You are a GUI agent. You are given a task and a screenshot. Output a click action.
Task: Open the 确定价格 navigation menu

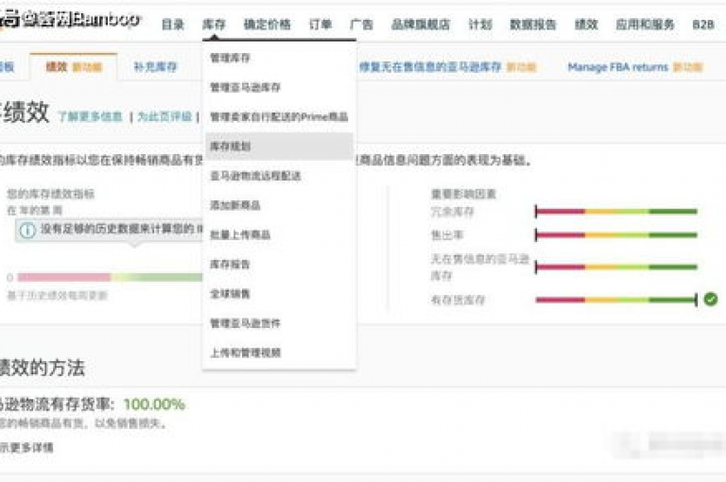click(x=268, y=24)
